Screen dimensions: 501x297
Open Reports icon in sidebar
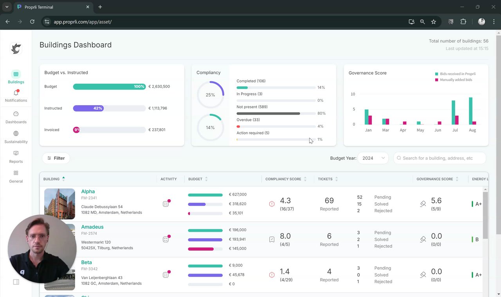click(x=16, y=153)
